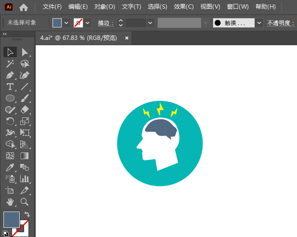Screen dimensions: 297x237
Task: Open the 效果(C) menu
Action: [x=184, y=7]
